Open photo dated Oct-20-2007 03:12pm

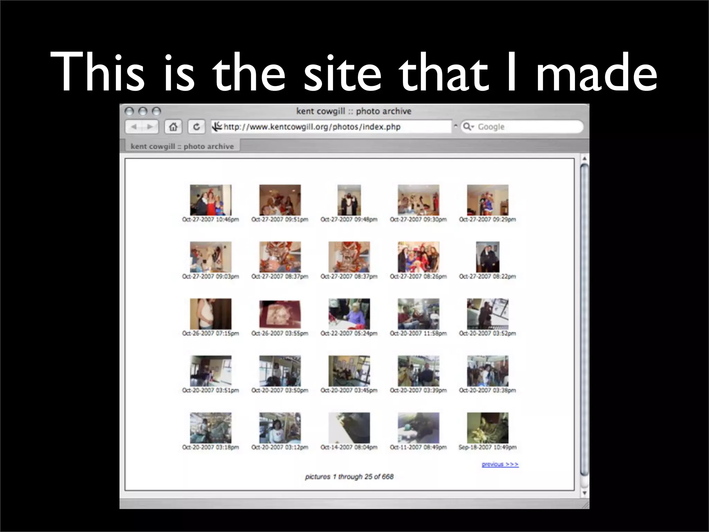point(280,428)
